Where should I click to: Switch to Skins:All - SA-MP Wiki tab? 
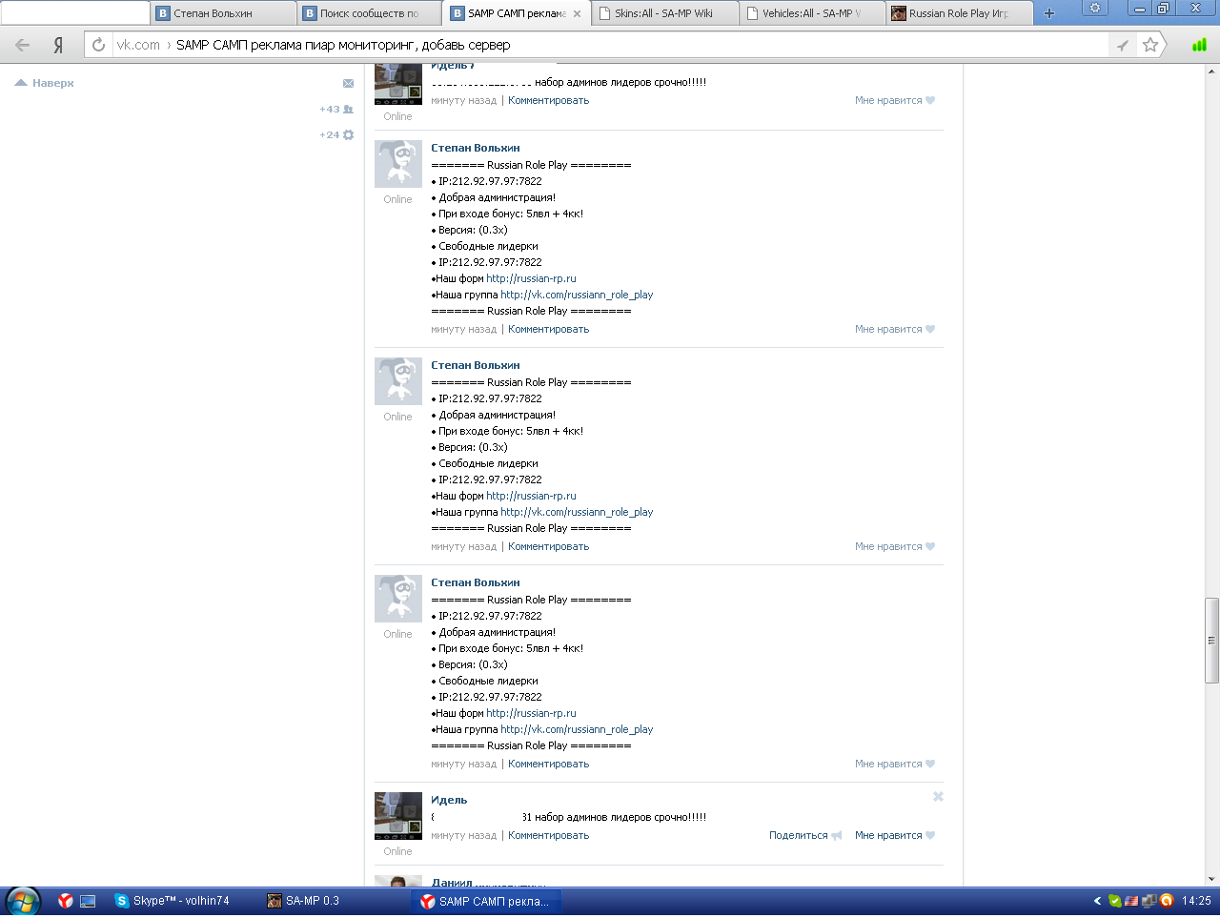click(665, 13)
